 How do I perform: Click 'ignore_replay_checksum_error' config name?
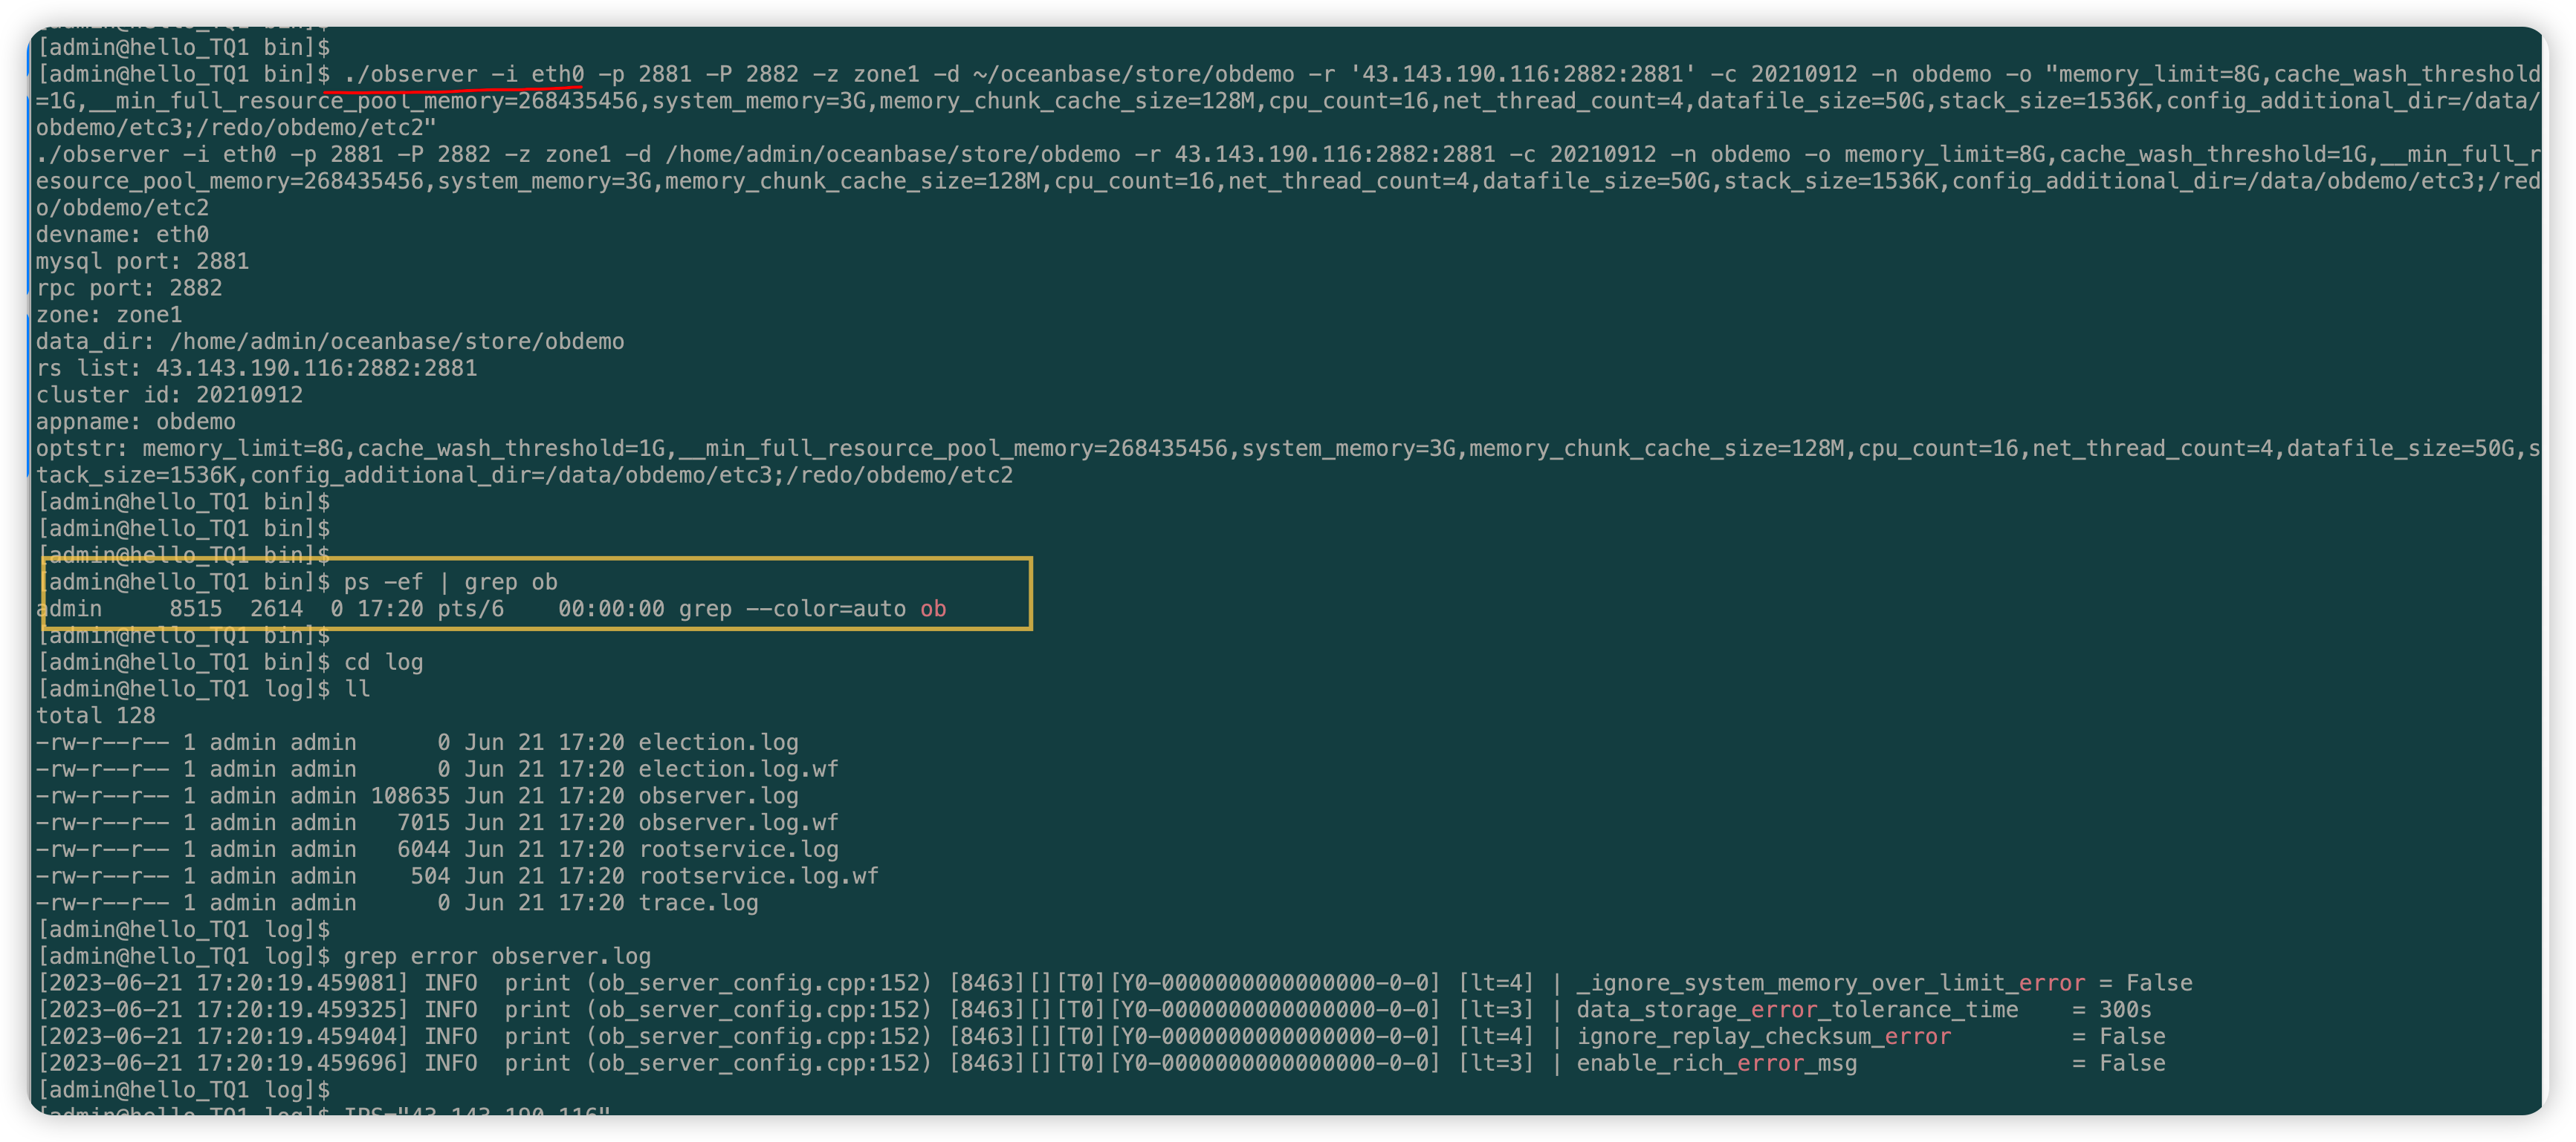(1764, 1036)
